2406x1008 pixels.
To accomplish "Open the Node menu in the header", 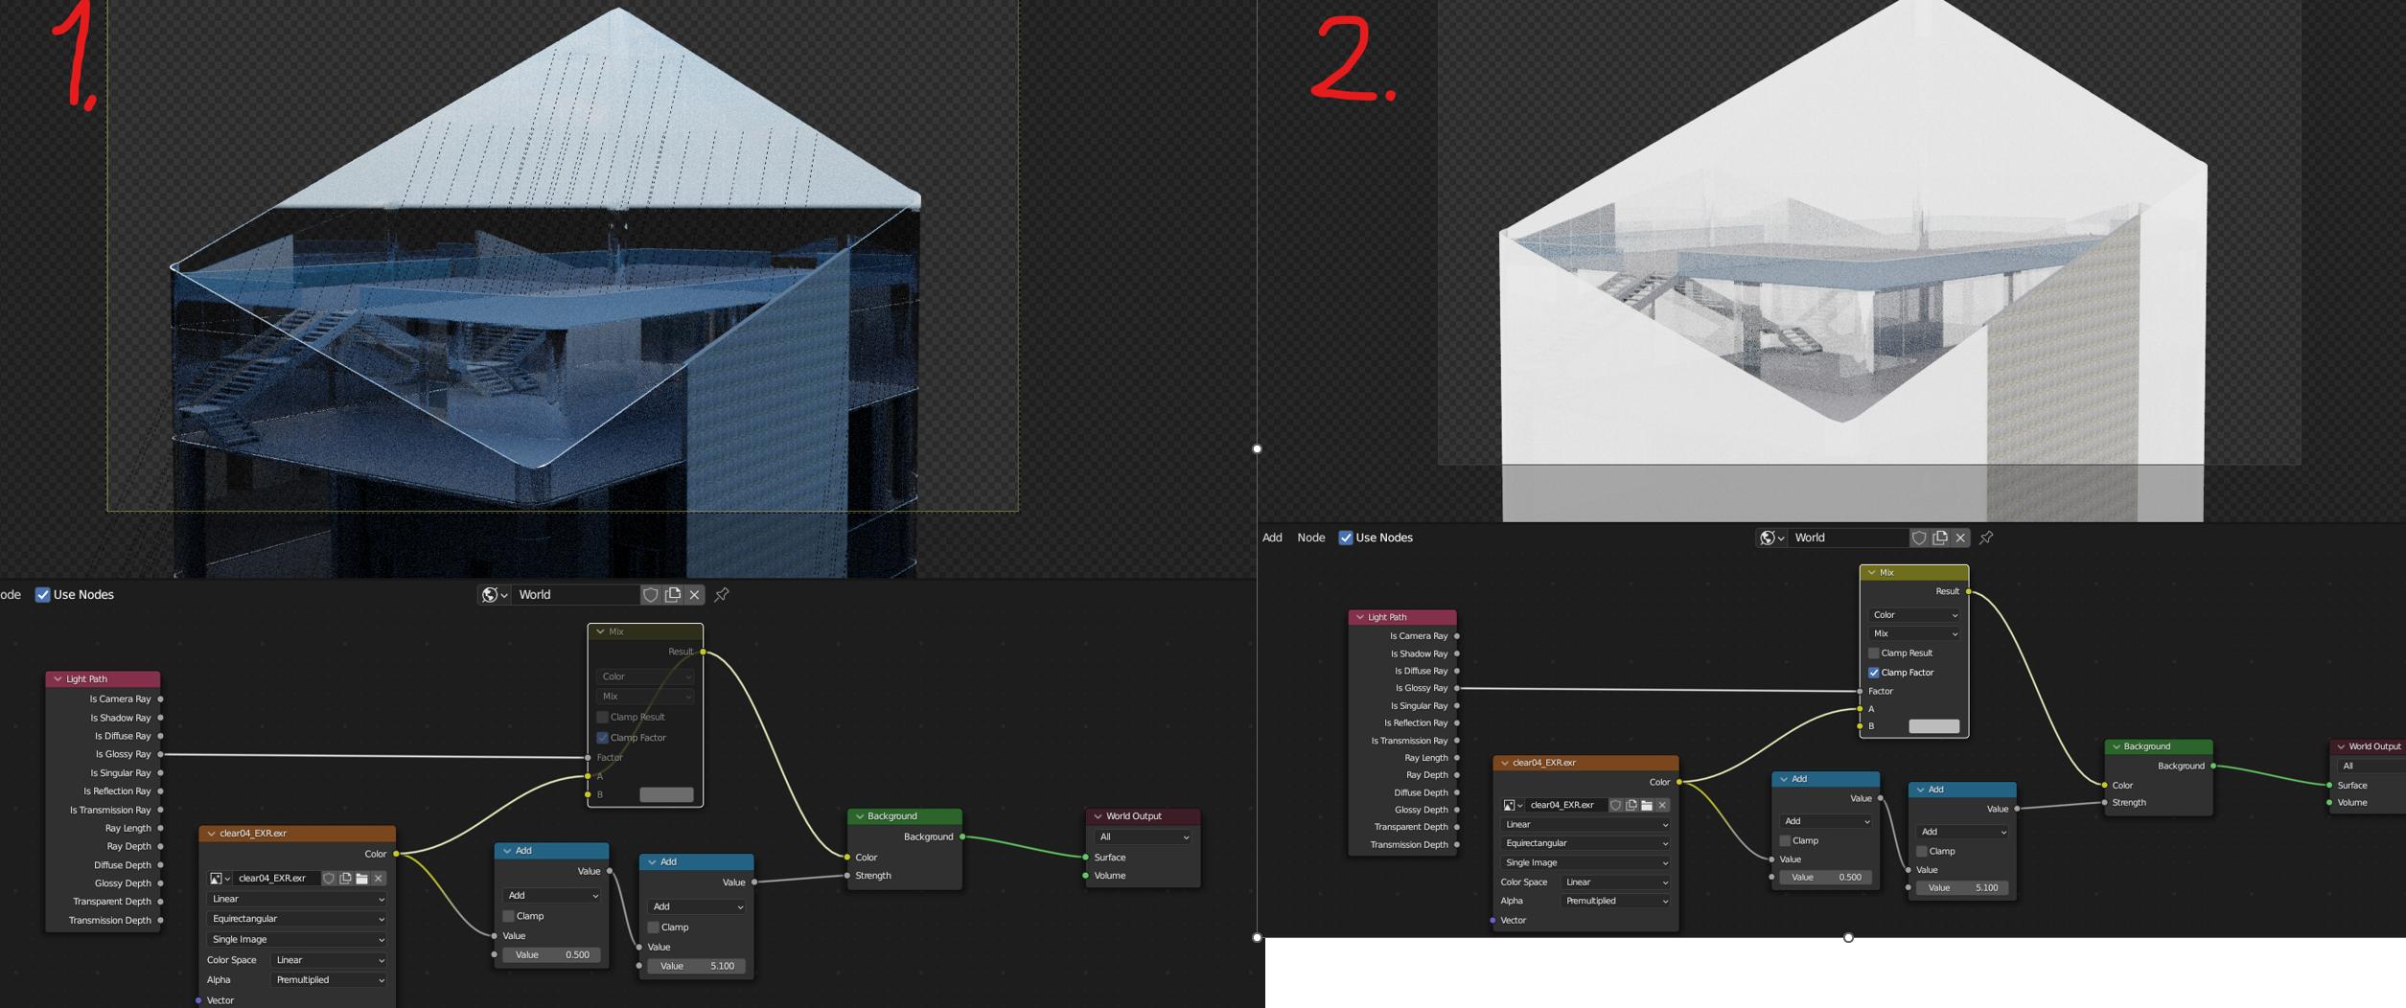I will pos(1310,538).
